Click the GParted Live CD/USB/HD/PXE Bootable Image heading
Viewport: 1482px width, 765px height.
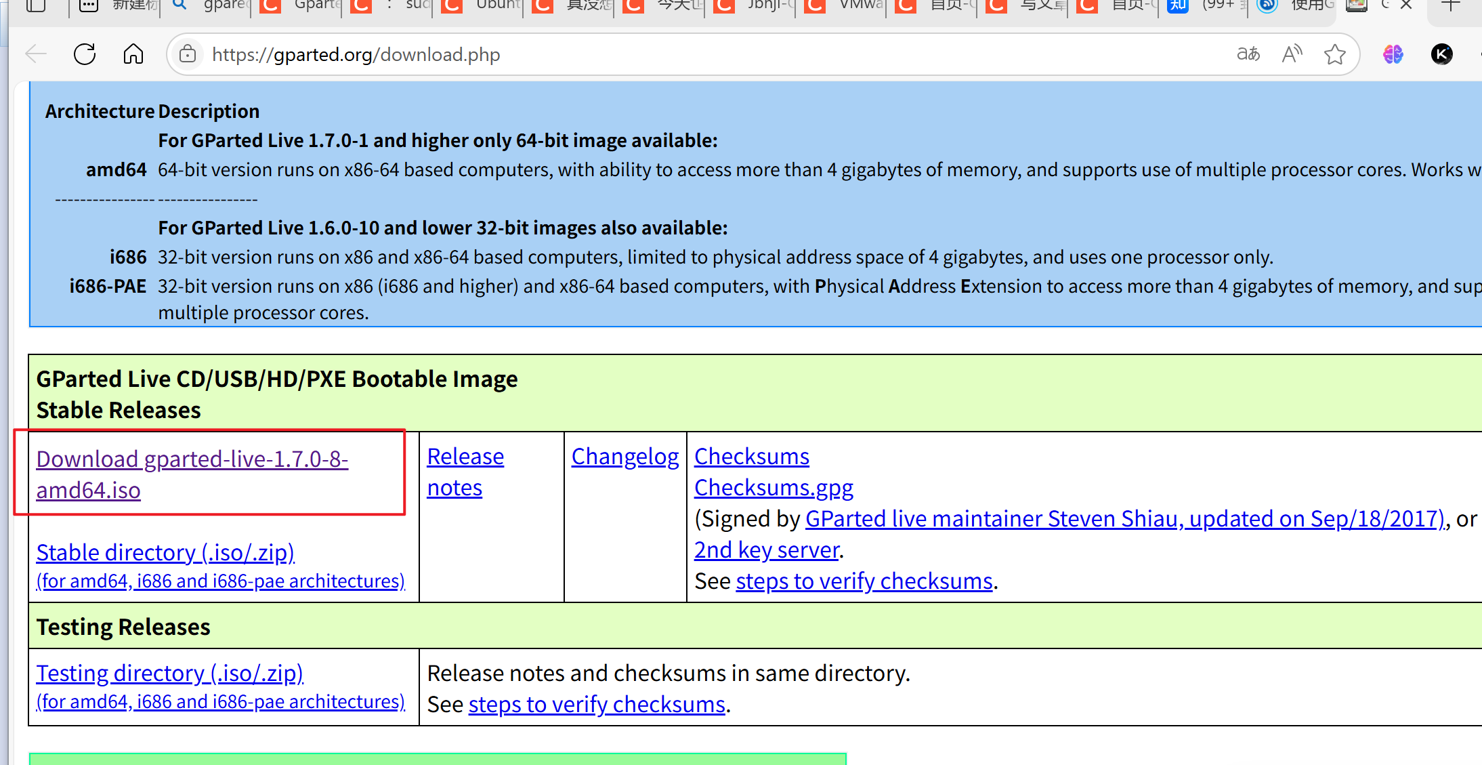pos(277,379)
